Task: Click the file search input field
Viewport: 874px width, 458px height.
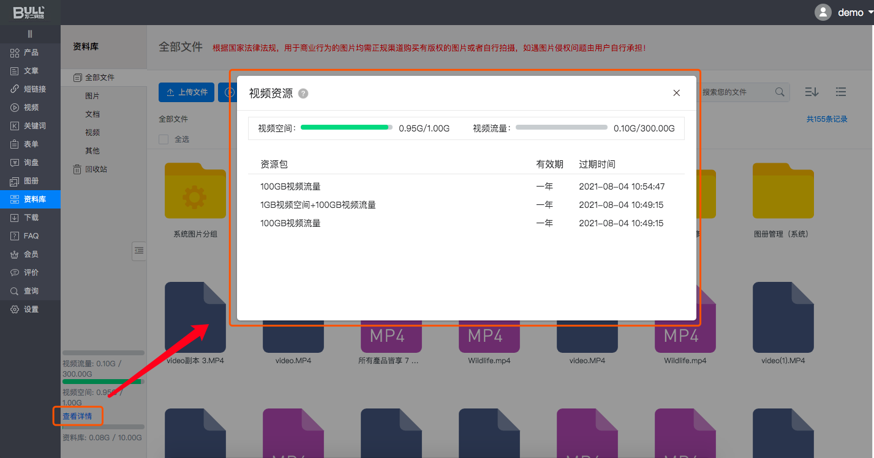Action: pos(735,92)
